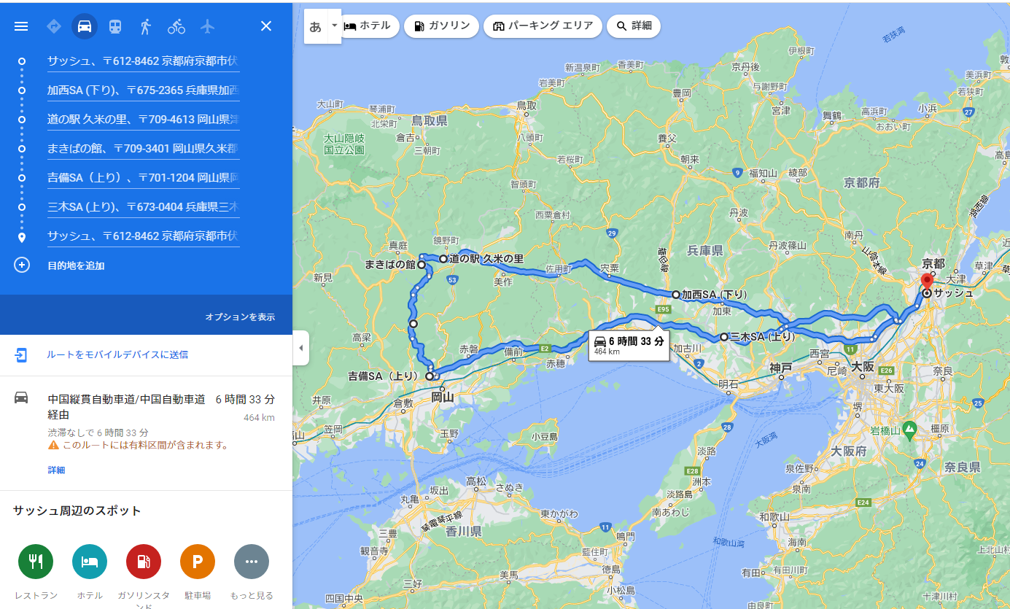Edit the 加西SA (下り) waypoint field
This screenshot has width=1010, height=609.
tap(144, 91)
